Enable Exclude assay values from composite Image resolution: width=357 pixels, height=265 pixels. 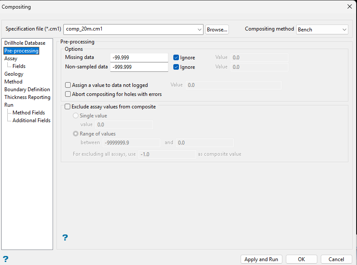(x=67, y=107)
